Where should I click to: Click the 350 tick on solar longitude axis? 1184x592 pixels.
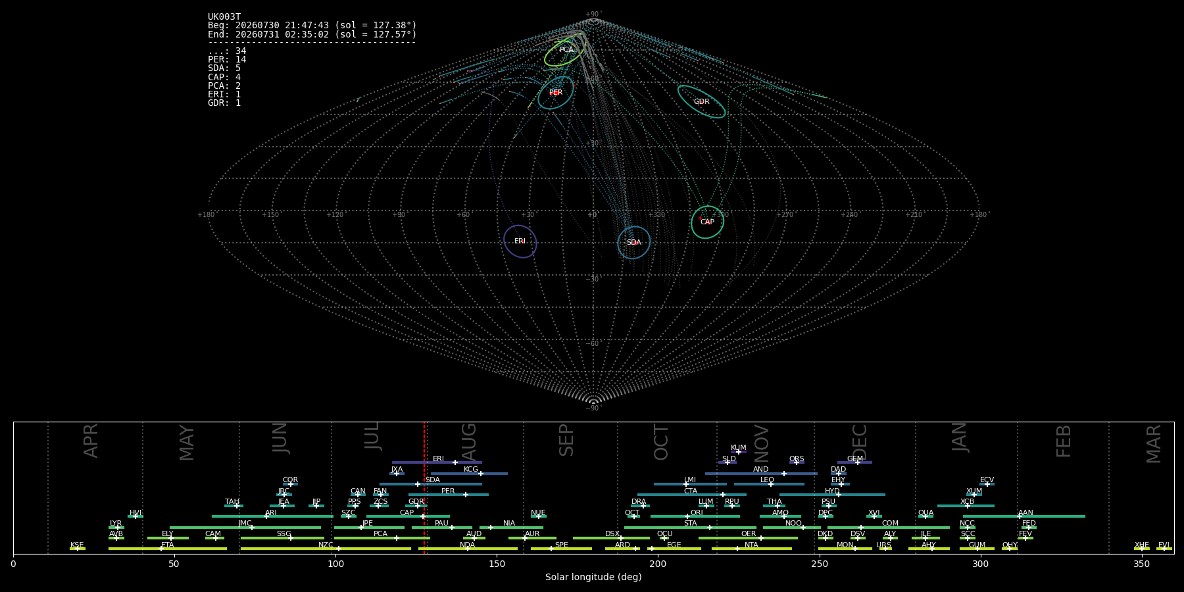click(1141, 564)
